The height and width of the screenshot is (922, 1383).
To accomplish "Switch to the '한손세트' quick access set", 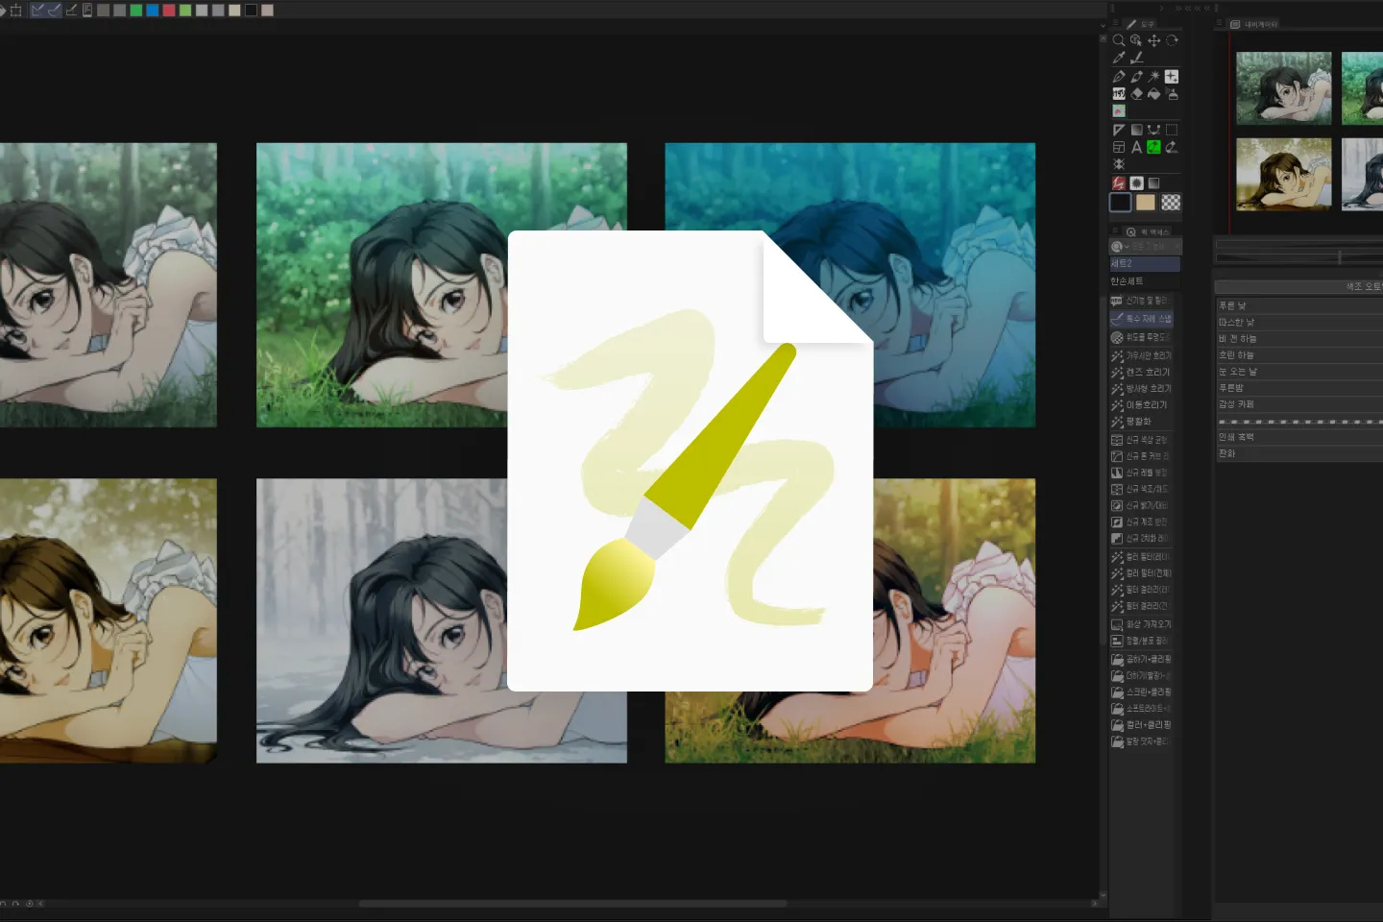I will click(1145, 281).
